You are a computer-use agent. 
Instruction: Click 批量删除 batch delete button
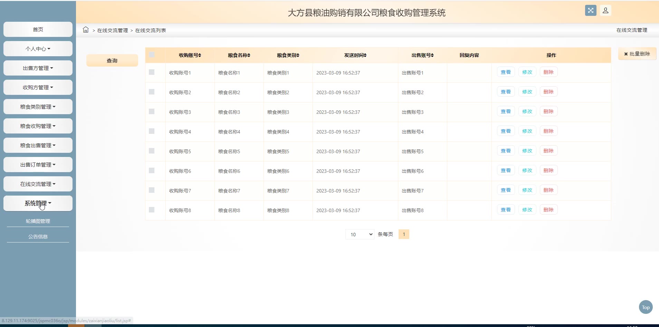637,54
